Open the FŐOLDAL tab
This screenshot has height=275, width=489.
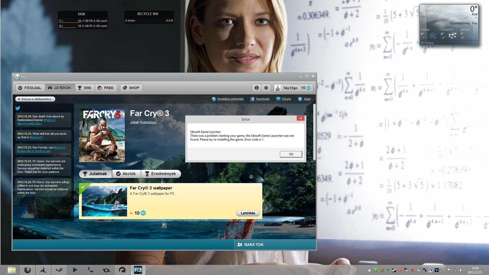click(x=30, y=88)
